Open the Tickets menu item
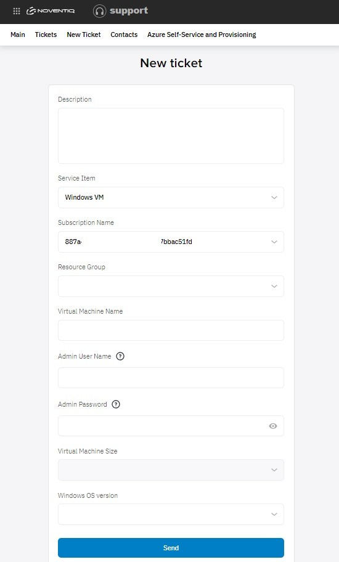 (46, 35)
